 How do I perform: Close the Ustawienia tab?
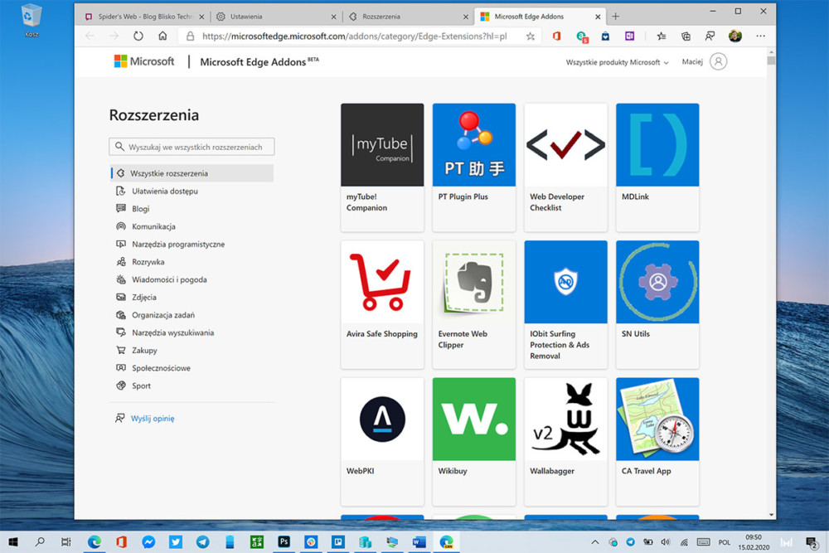(x=333, y=17)
